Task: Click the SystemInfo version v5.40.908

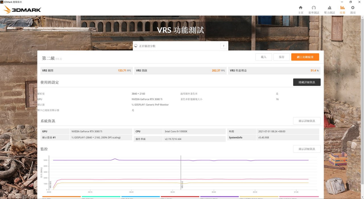Action: click(x=288, y=138)
